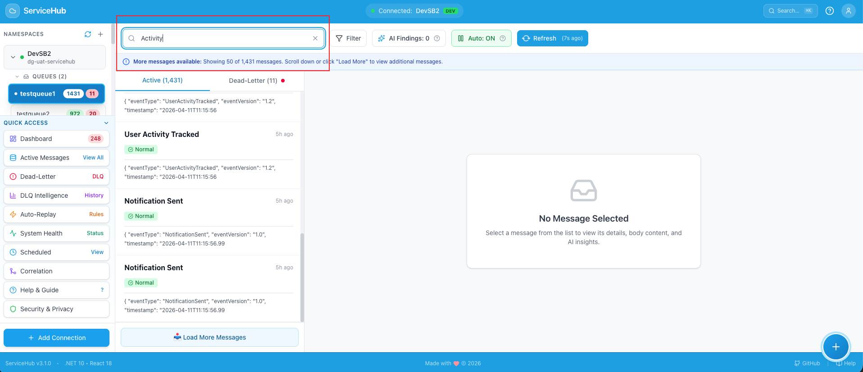Clear the Activity search text with X
This screenshot has height=372, width=863.
point(315,38)
